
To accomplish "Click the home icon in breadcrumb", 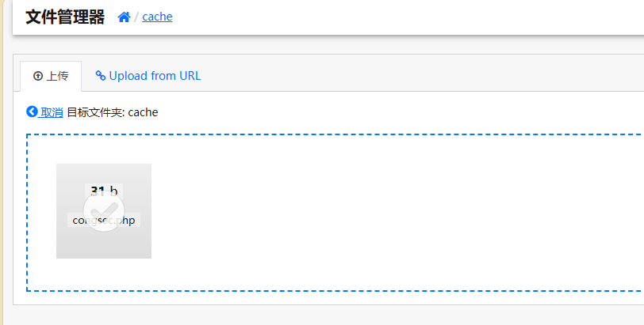I will click(x=124, y=17).
